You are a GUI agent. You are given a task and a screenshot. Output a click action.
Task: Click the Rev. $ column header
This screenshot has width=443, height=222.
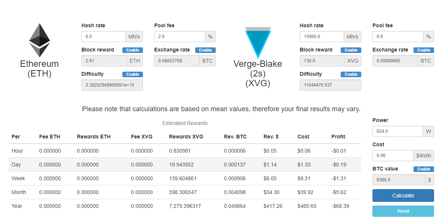271,137
